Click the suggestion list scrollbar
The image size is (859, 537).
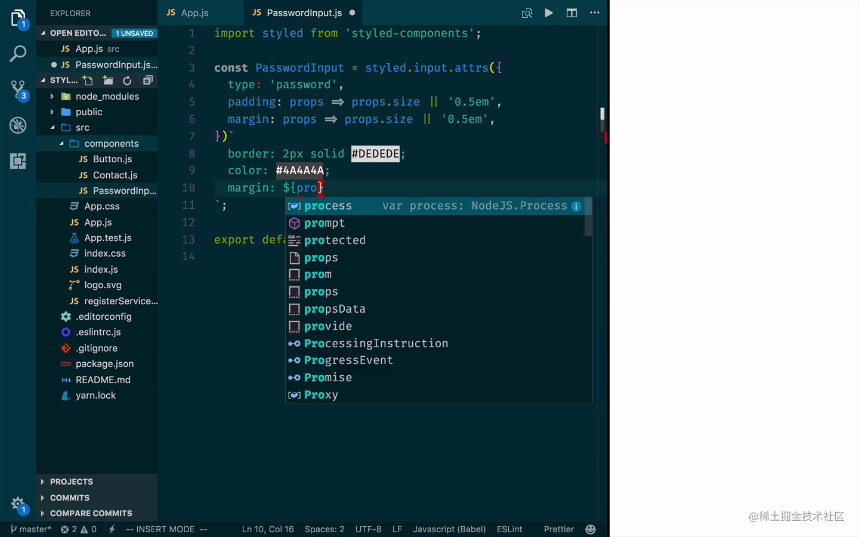pyautogui.click(x=588, y=217)
